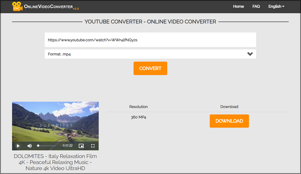Open the Format .mp4 dropdown
The width and height of the screenshot is (301, 174).
coord(146,54)
